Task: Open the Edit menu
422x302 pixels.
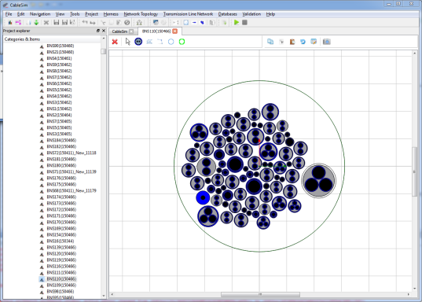Action: pyautogui.click(x=20, y=14)
